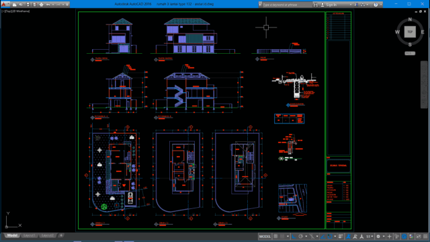The image size is (430, 242).
Task: Minimize the inner drawing window
Action: coord(416,11)
